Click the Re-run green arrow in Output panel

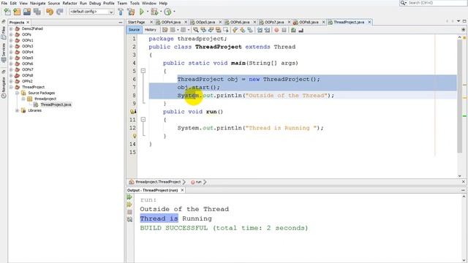tap(129, 197)
